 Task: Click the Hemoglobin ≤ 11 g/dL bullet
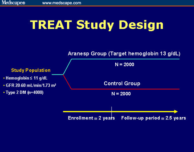25,78
